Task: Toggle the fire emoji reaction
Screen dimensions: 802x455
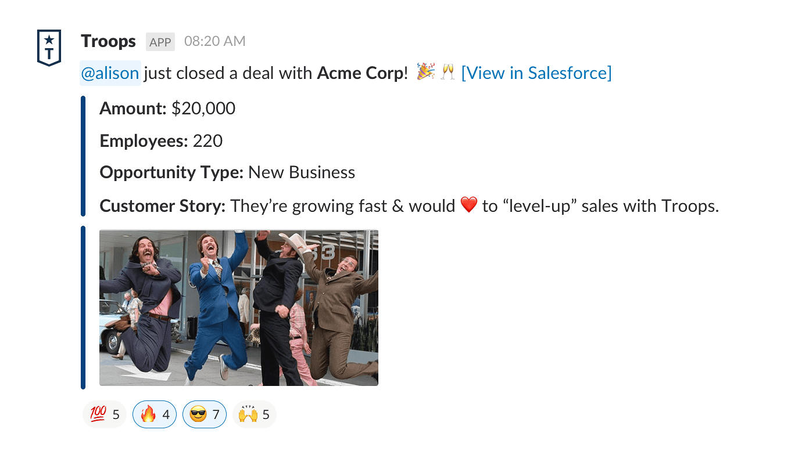Action: pyautogui.click(x=155, y=414)
